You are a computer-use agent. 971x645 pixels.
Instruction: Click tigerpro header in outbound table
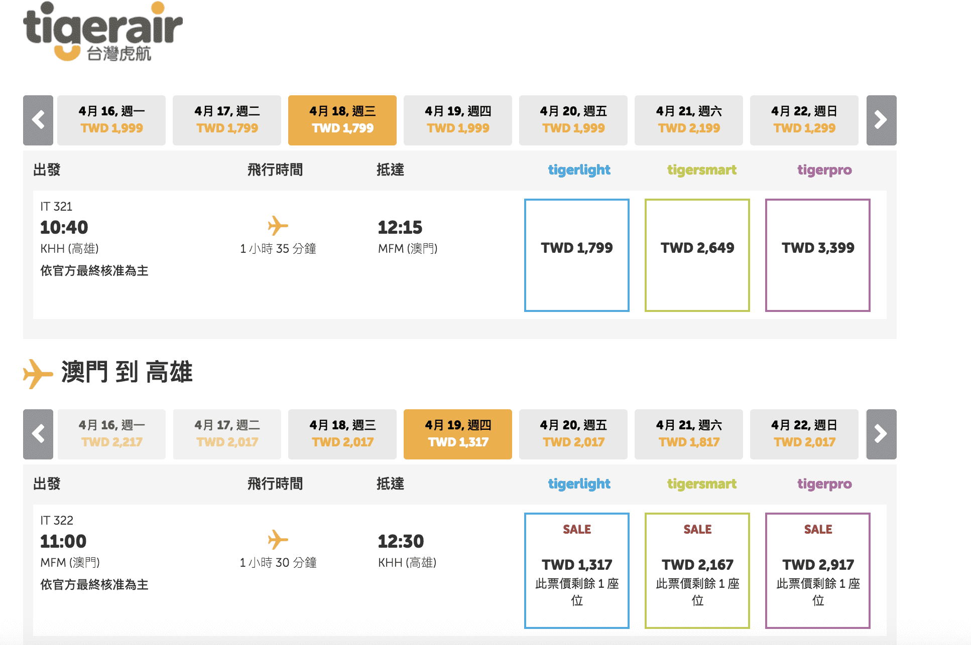coord(824,171)
